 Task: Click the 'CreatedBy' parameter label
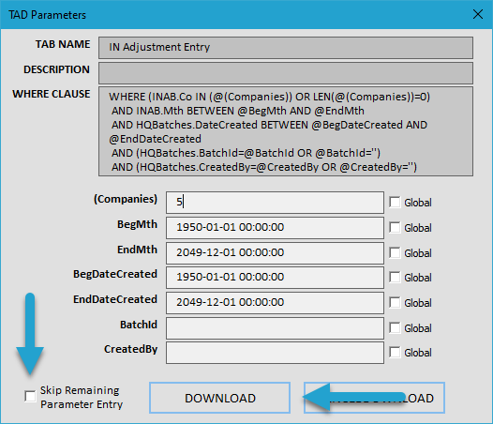point(131,349)
